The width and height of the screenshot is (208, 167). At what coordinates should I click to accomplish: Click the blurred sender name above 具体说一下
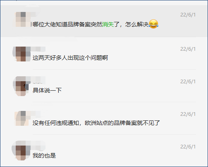point(38,80)
